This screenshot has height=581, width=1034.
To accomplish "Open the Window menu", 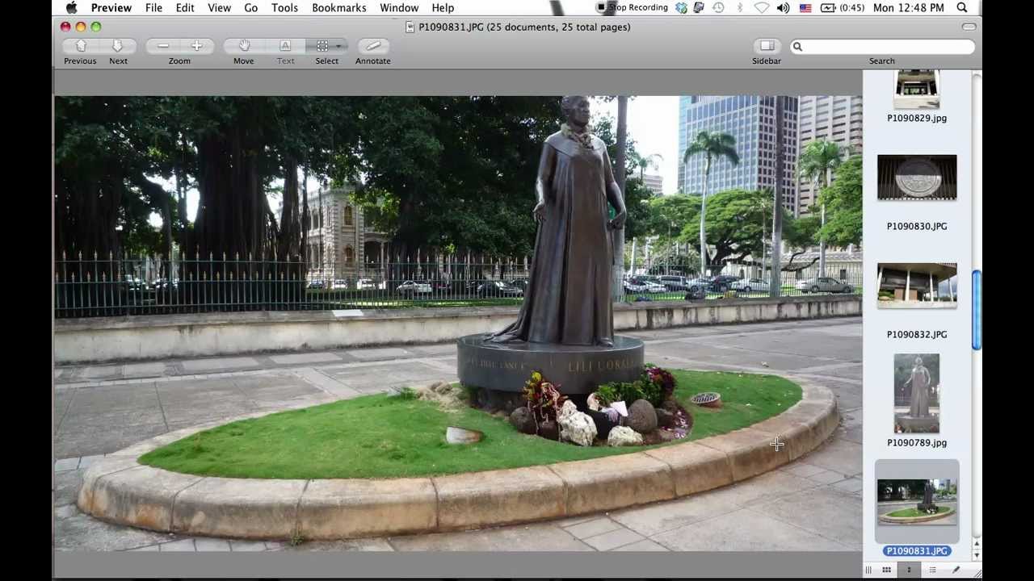I will click(x=399, y=8).
